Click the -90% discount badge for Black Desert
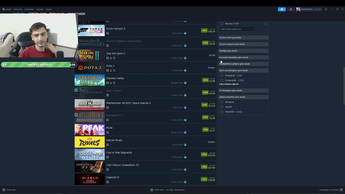 [205, 92]
